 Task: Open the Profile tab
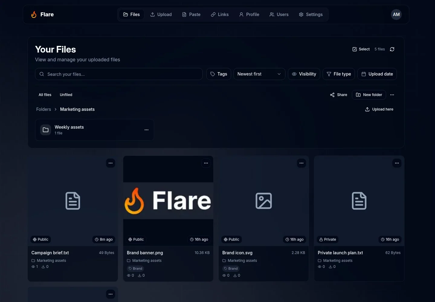(x=249, y=14)
